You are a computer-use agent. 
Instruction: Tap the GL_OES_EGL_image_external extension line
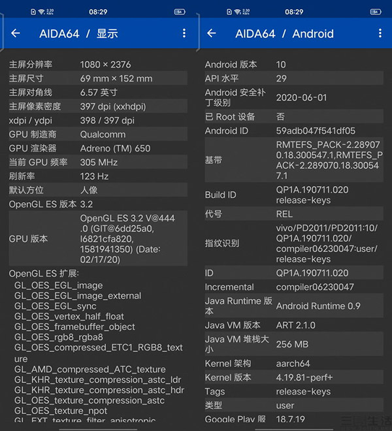(x=78, y=296)
